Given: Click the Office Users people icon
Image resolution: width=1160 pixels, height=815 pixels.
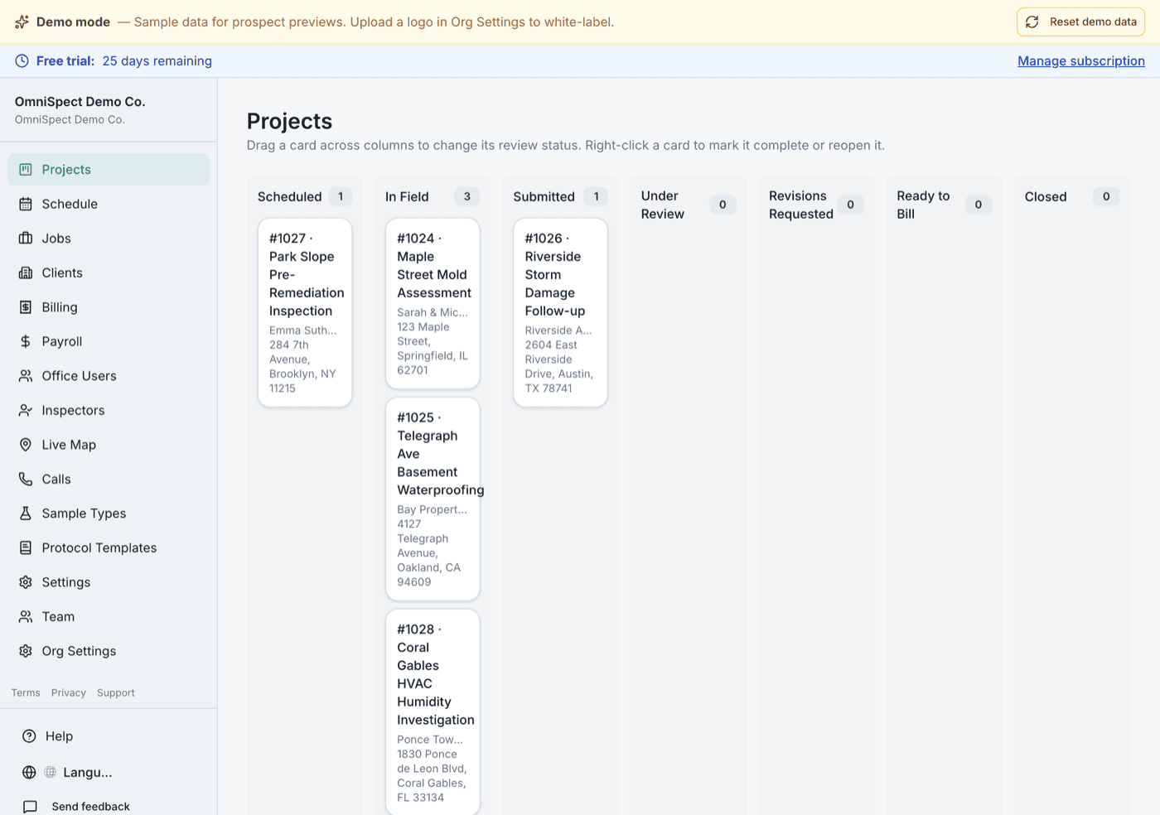Looking at the screenshot, I should (x=26, y=376).
